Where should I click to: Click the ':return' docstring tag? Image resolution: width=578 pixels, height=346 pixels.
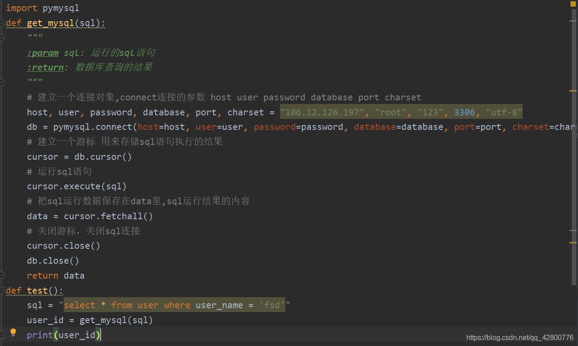point(45,67)
